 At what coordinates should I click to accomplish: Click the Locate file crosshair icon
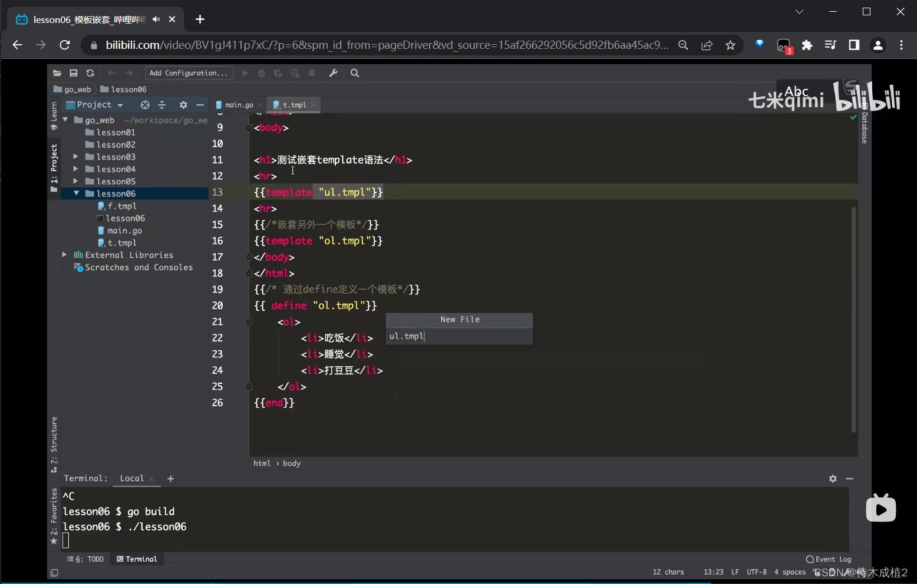tap(145, 105)
